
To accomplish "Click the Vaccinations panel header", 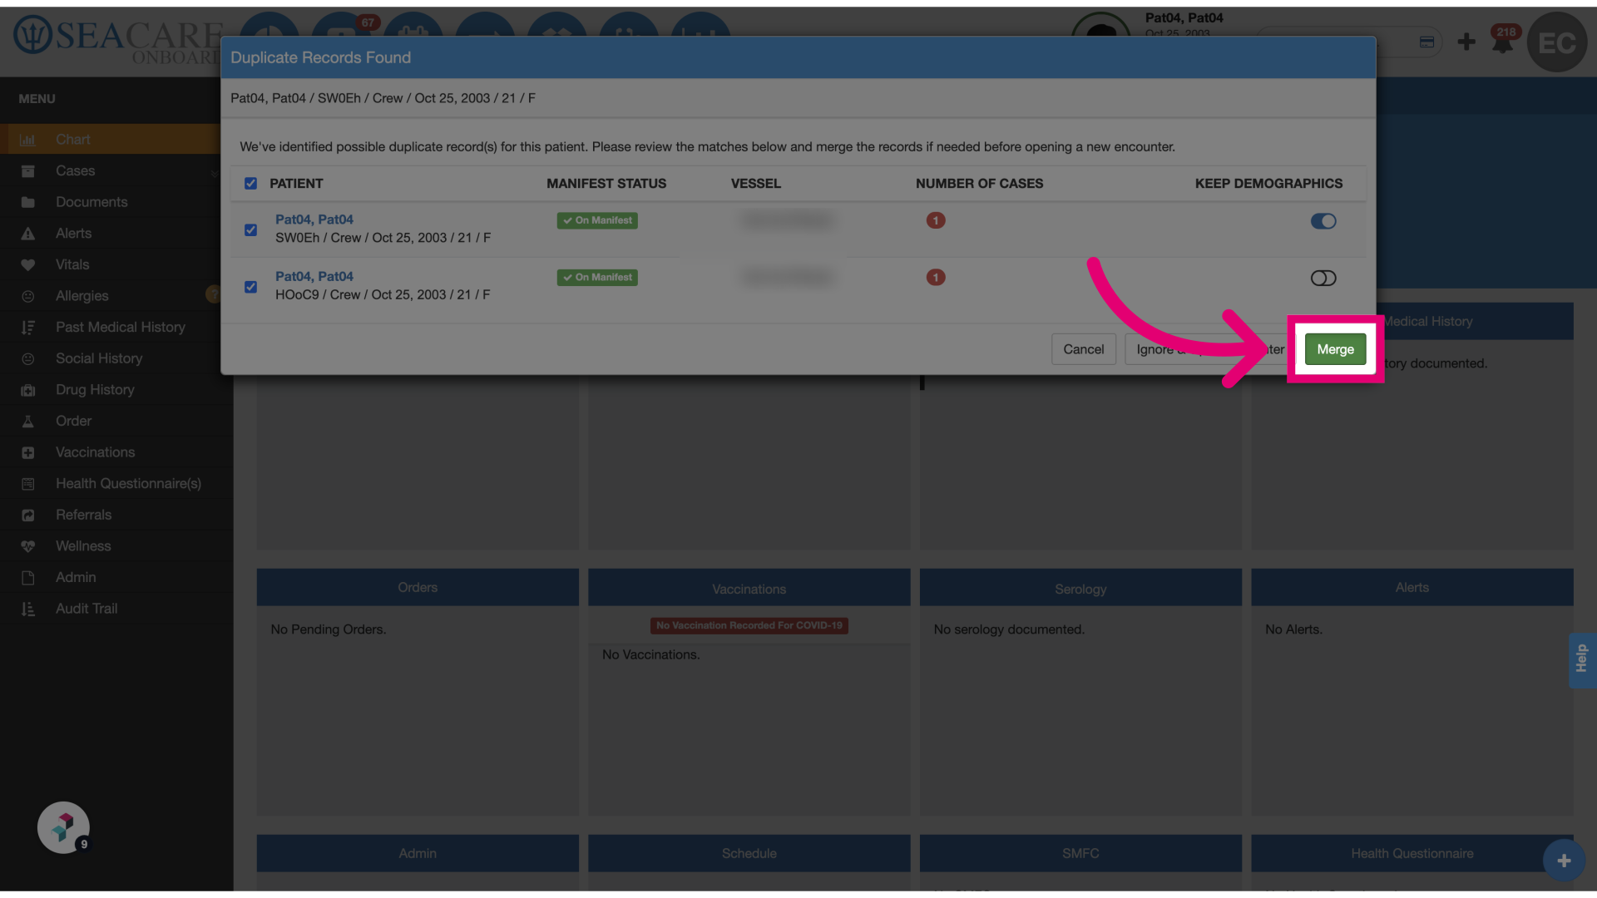I will click(749, 588).
